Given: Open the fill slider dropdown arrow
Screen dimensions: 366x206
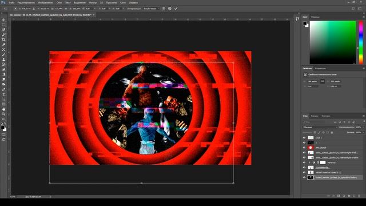Looking at the screenshot, I should tap(363, 132).
